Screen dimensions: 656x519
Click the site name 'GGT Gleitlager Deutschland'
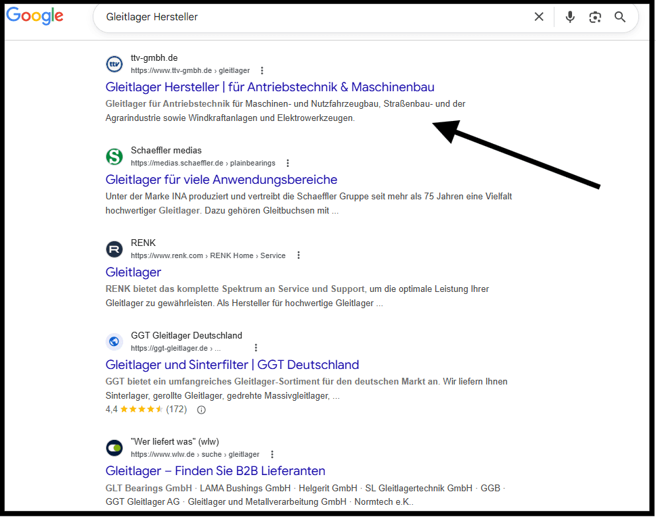(186, 336)
